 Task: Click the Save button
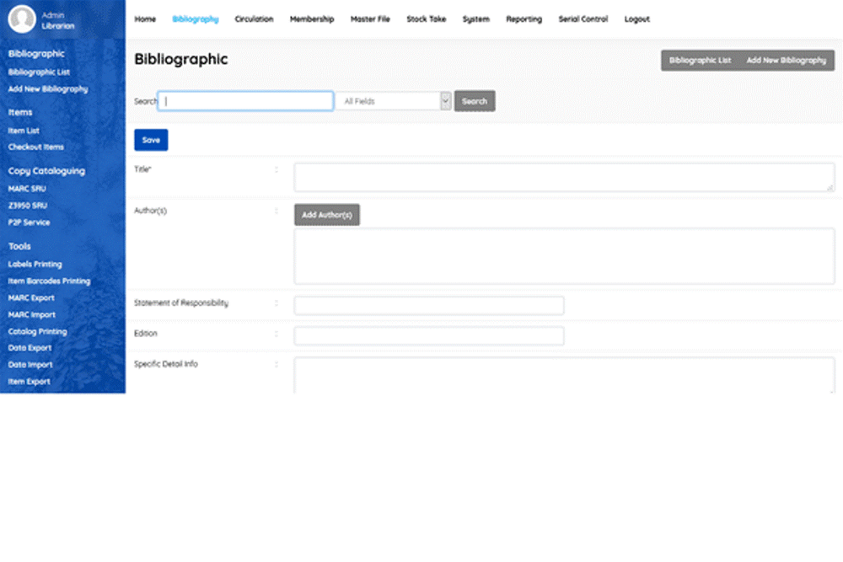(x=151, y=140)
